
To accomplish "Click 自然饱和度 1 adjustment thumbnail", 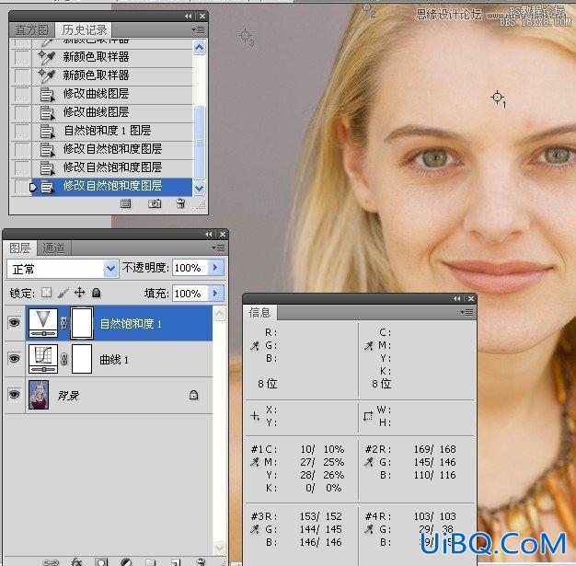I will (x=43, y=323).
